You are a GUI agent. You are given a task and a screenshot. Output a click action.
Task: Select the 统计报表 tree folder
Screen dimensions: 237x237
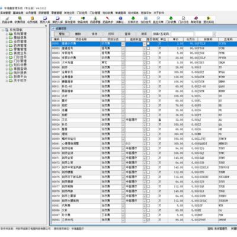pyautogui.click(x=20, y=73)
